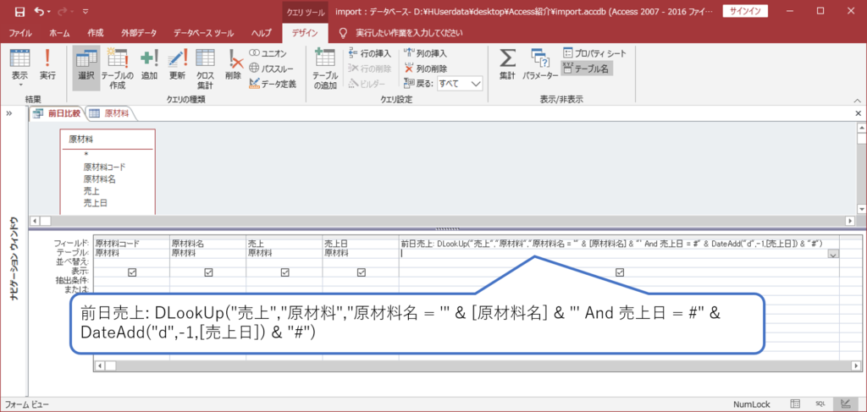This screenshot has height=412, width=867.
Task: Choose the 更新 update query type
Action: 177,65
